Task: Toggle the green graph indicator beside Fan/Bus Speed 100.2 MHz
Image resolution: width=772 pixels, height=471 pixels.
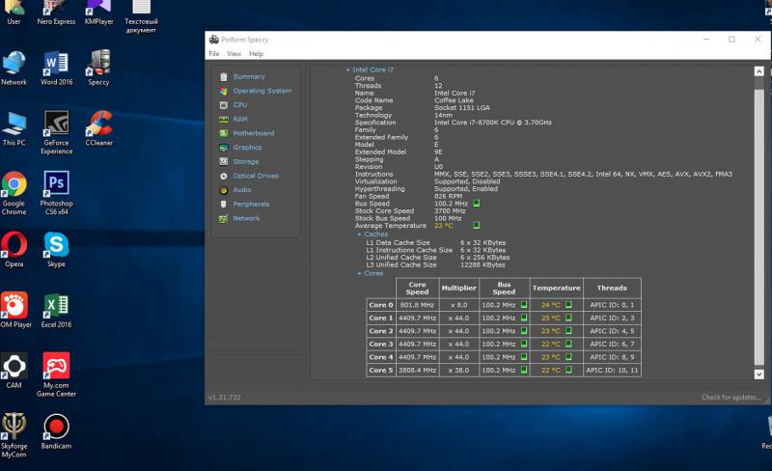Action: [x=476, y=204]
